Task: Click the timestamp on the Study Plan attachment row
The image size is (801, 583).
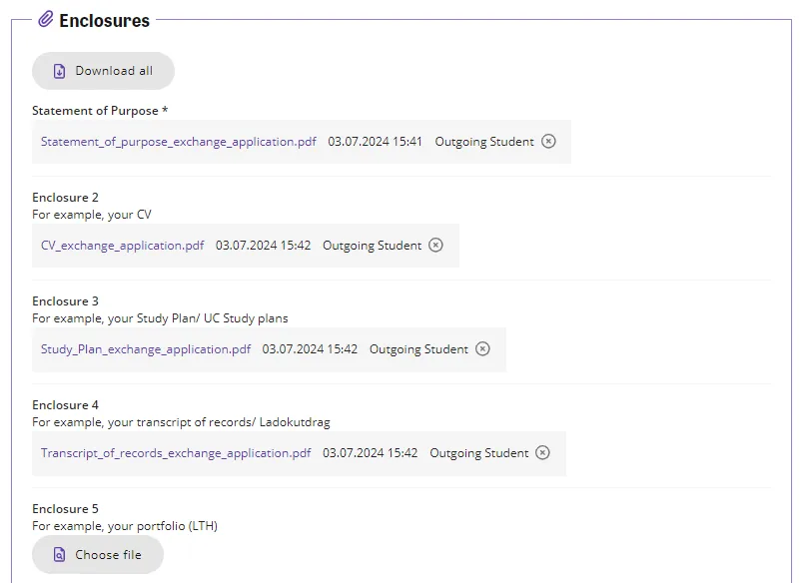Action: click(x=306, y=348)
